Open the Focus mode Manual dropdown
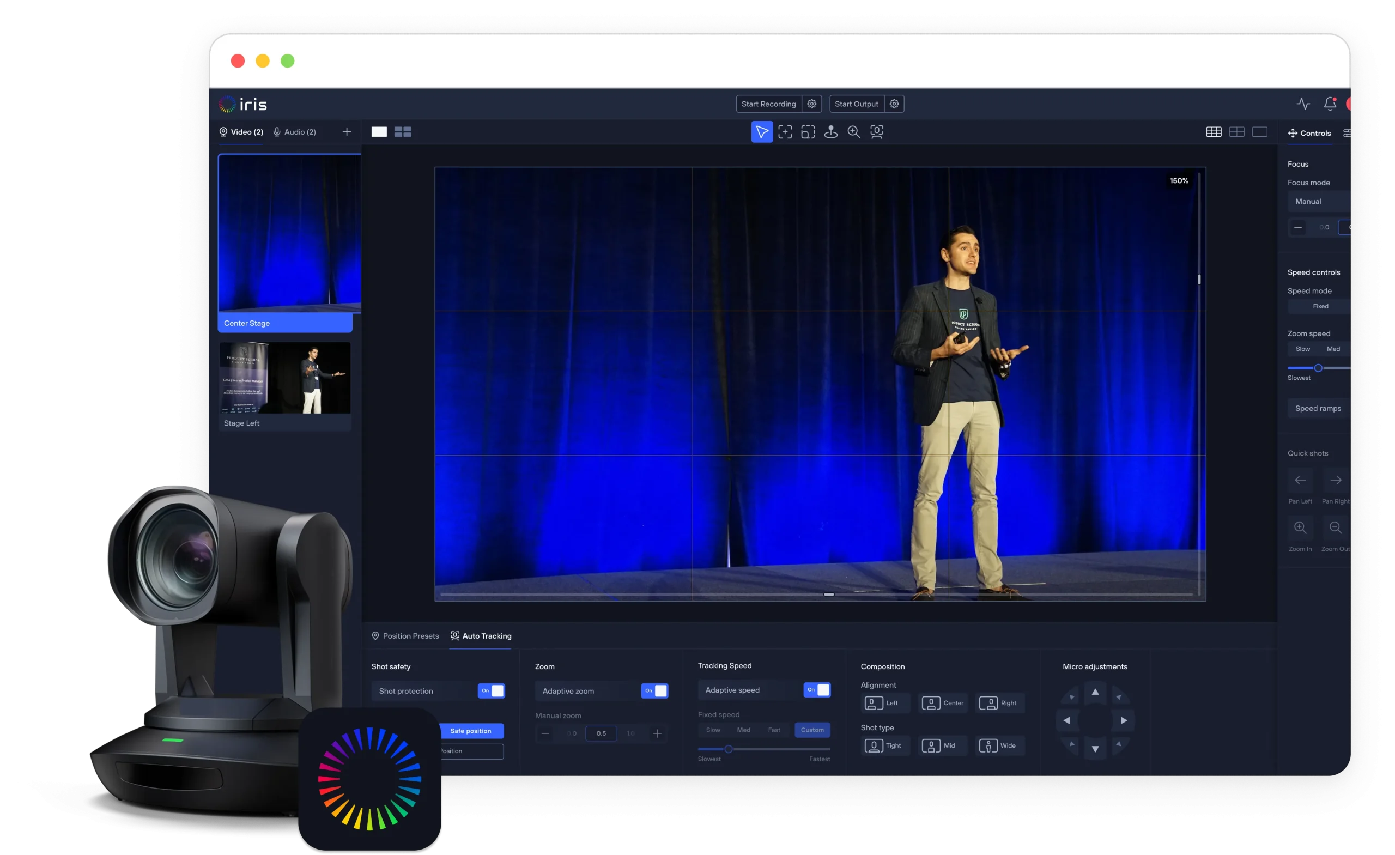The width and height of the screenshot is (1395, 855). click(1319, 201)
